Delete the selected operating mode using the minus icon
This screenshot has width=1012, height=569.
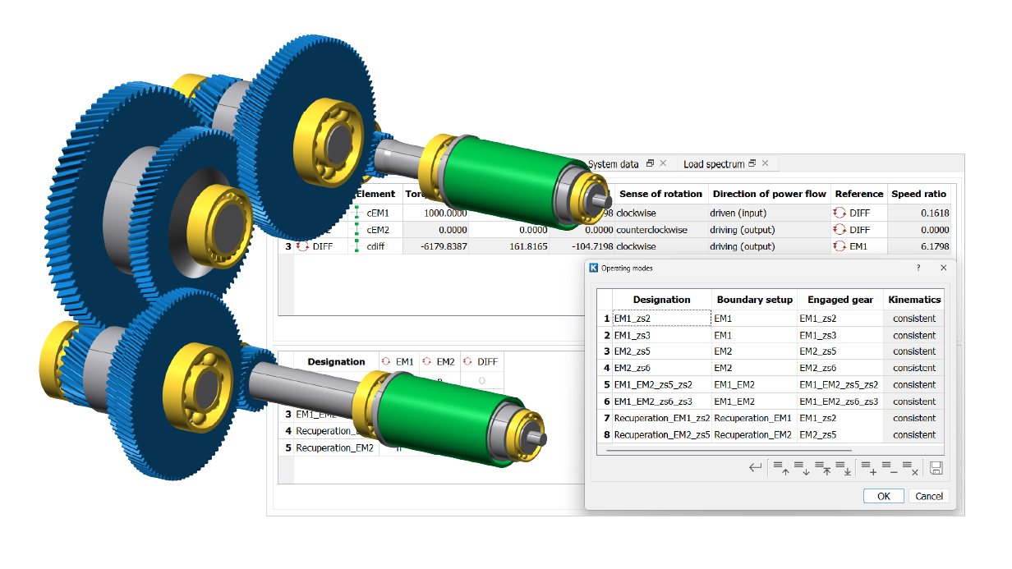tap(888, 468)
